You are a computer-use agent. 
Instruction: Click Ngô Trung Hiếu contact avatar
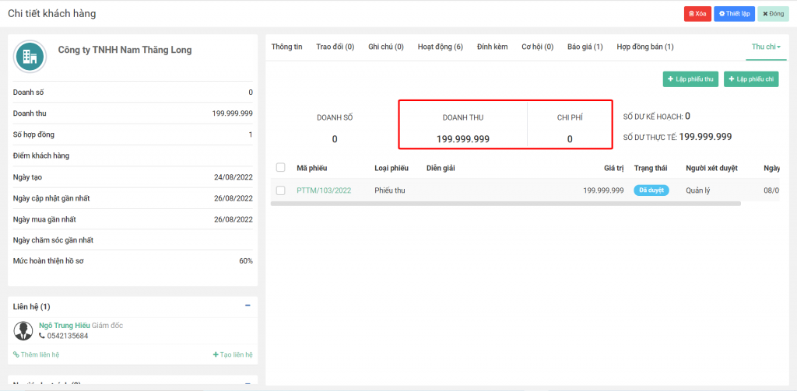[x=23, y=330]
